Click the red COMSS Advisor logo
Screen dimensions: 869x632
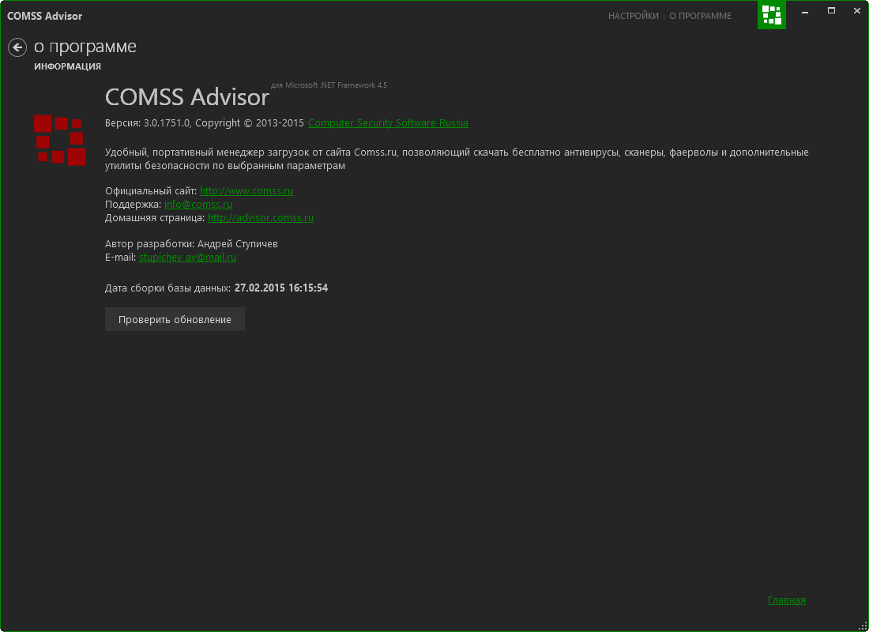(59, 140)
